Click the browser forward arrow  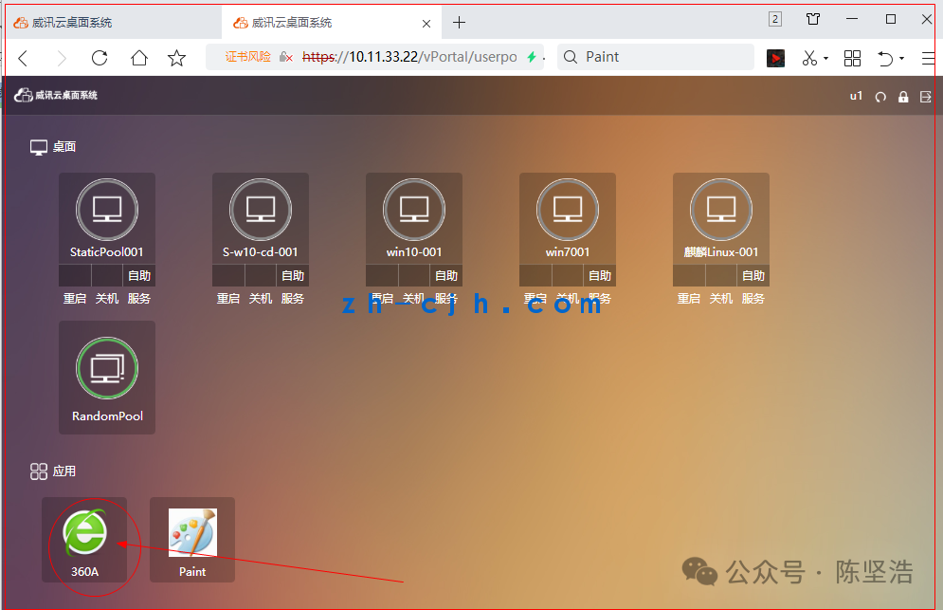click(62, 58)
